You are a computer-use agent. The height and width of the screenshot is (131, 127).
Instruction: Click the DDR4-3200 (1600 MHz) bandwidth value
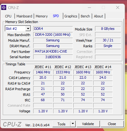(x=53, y=35)
